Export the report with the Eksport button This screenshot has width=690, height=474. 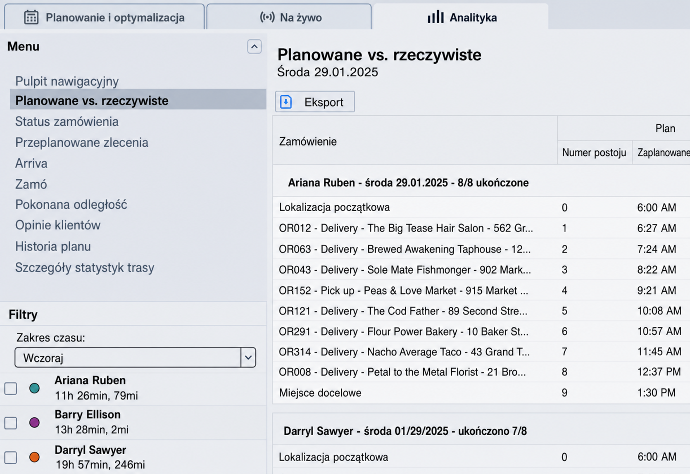315,102
